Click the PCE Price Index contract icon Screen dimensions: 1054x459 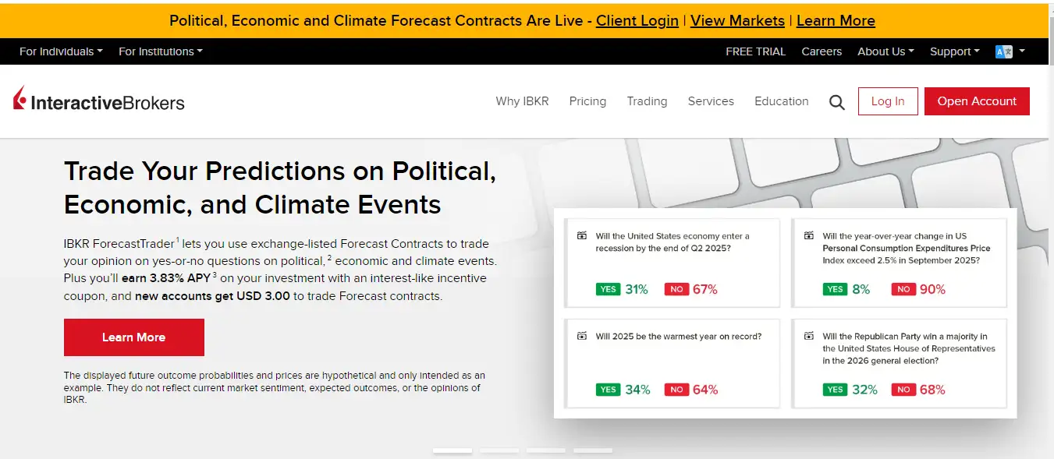tap(808, 236)
